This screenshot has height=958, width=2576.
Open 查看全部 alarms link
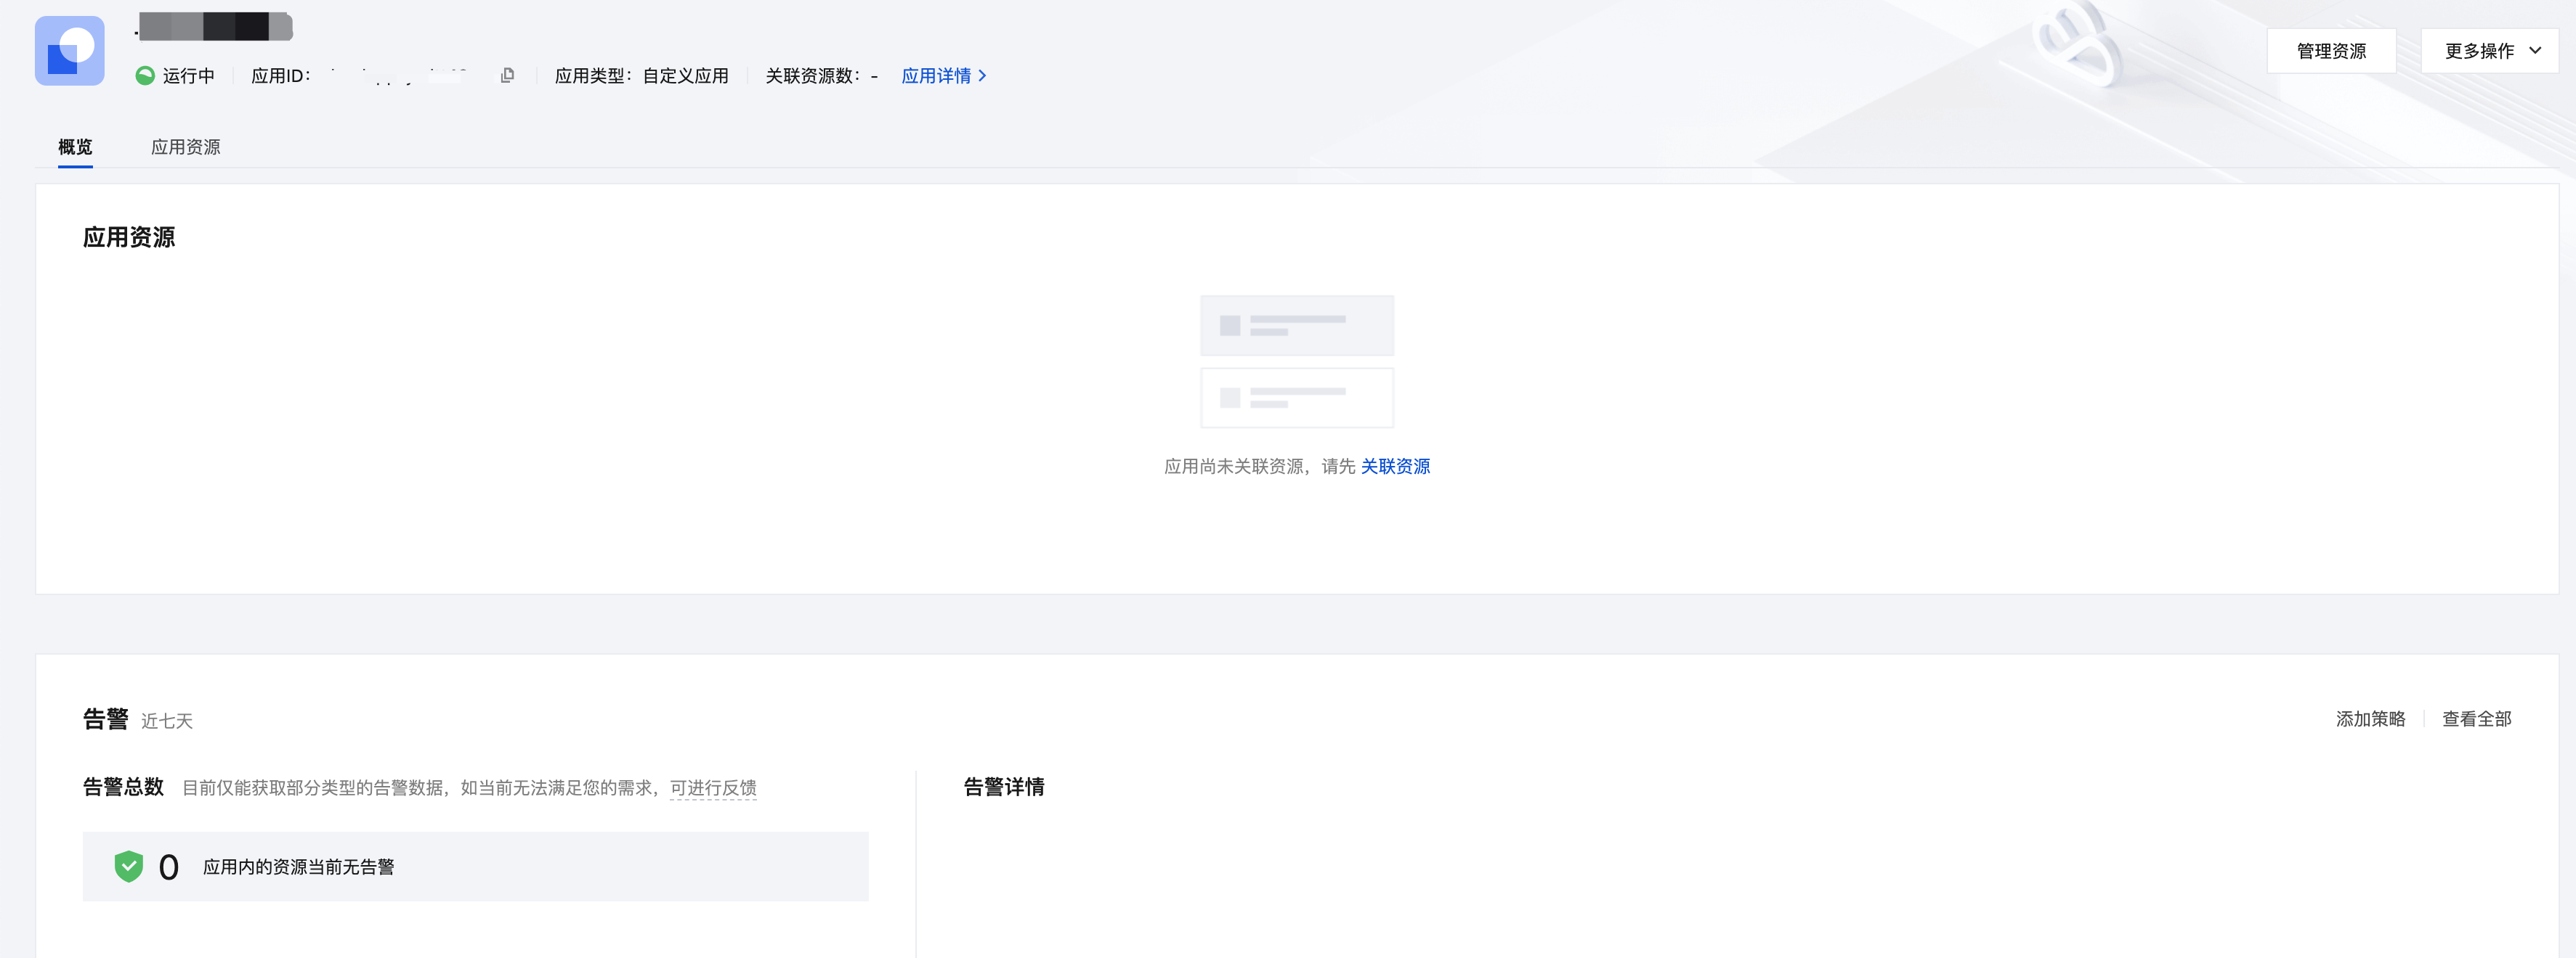[2476, 719]
